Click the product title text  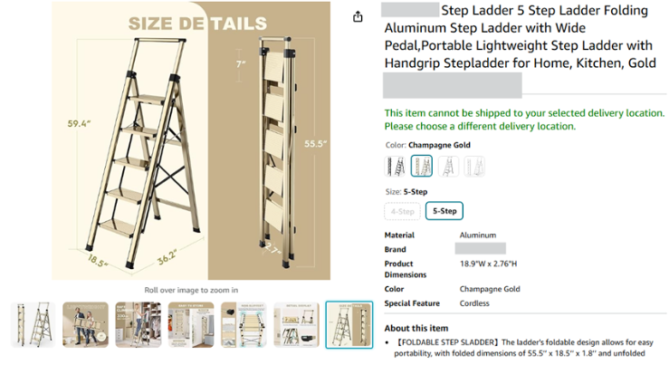[516, 36]
